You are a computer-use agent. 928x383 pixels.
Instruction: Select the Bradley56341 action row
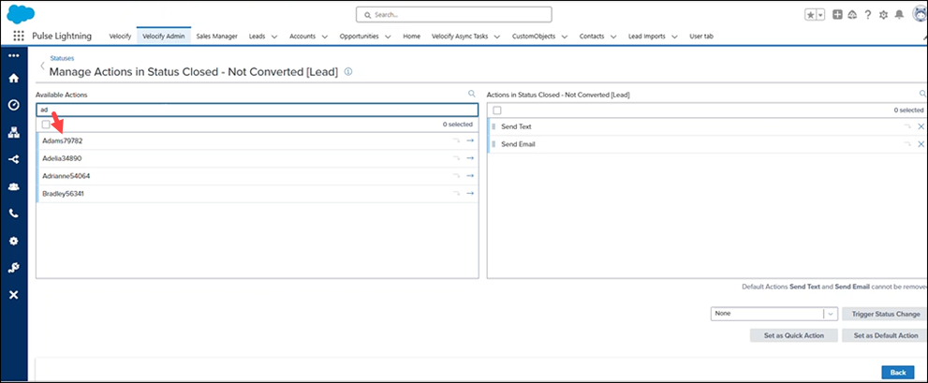[258, 194]
